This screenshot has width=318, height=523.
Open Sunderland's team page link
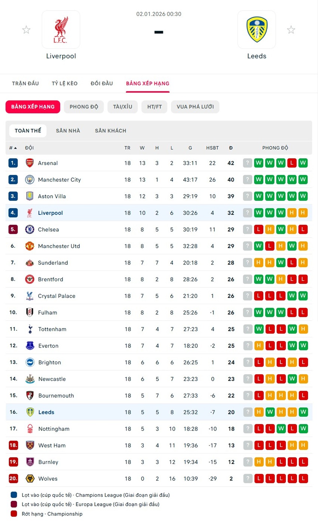click(53, 263)
